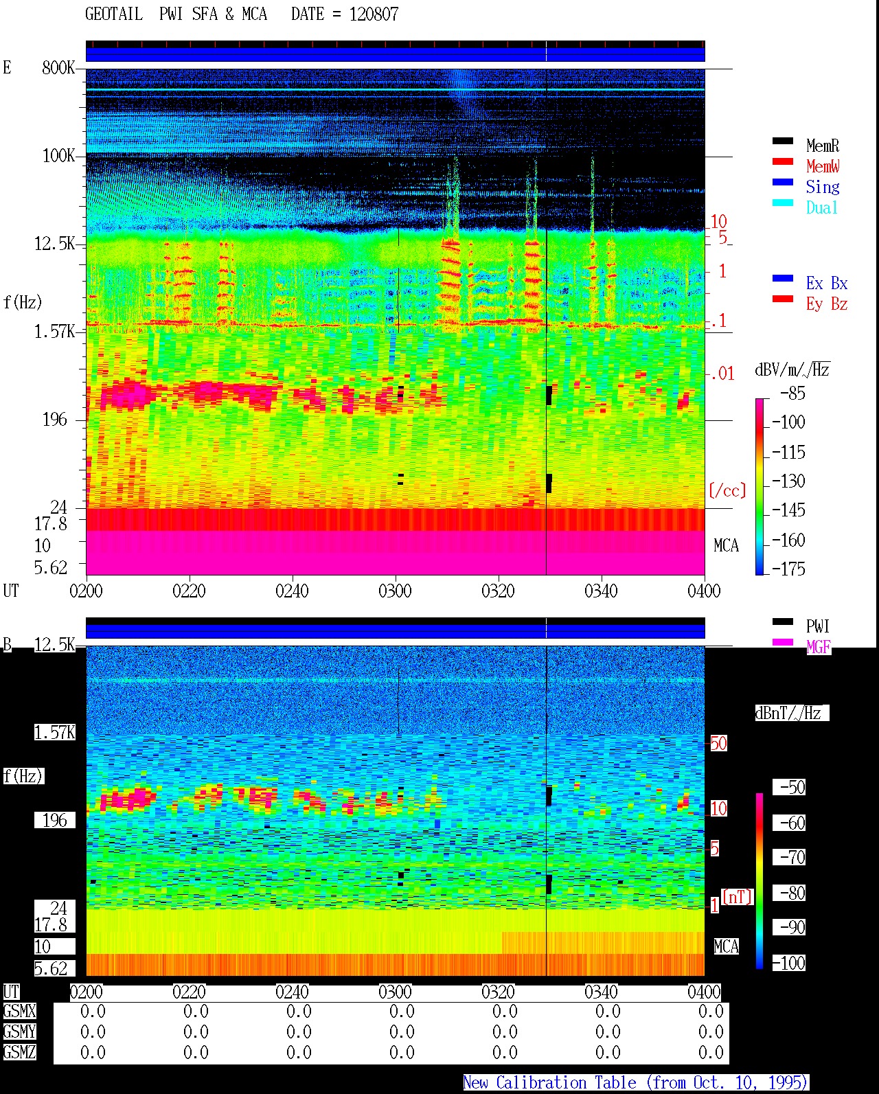This screenshot has width=879, height=1094.
Task: Click the 196 label on the B panel
Action: pos(55,820)
